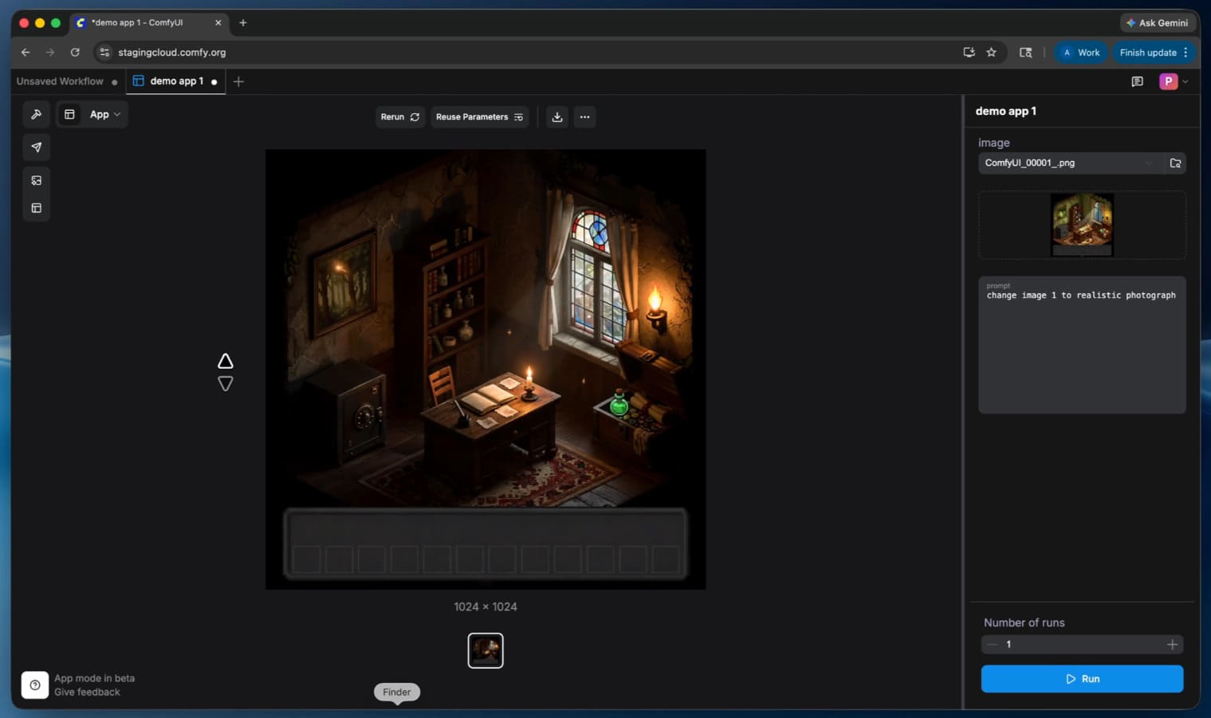Image resolution: width=1211 pixels, height=718 pixels.
Task: Click the download result icon
Action: [556, 117]
